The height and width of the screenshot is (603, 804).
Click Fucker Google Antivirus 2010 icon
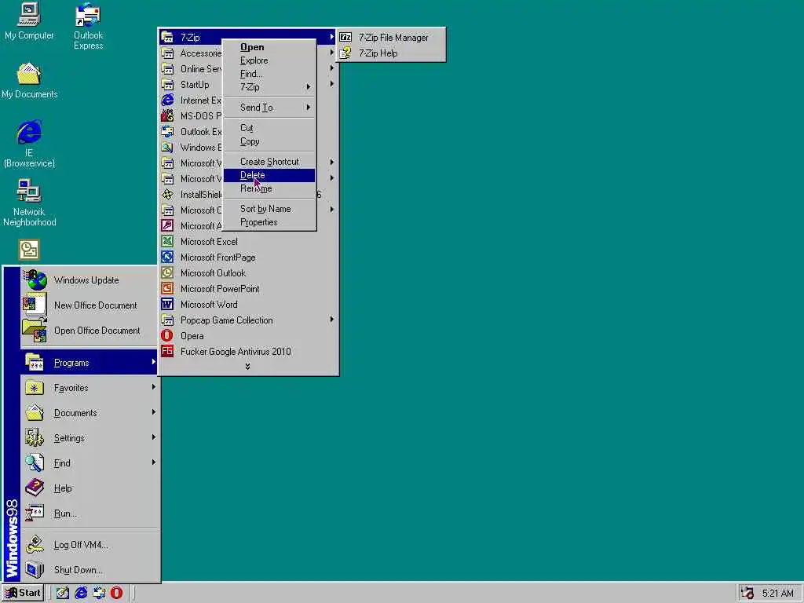point(167,351)
